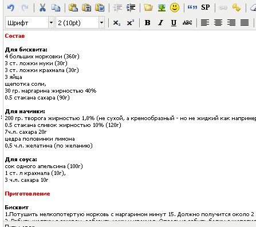The height and width of the screenshot is (227, 256).
Task: Toggle Bold formatting
Action: point(147,23)
